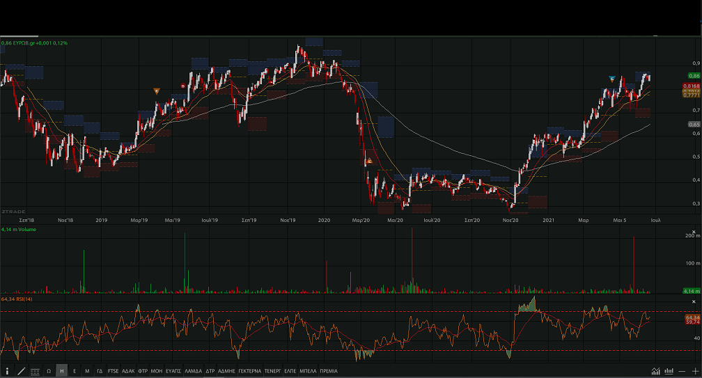Open the ΕΥΑΠΣ symbol chart
The height and width of the screenshot is (378, 702).
(x=173, y=372)
